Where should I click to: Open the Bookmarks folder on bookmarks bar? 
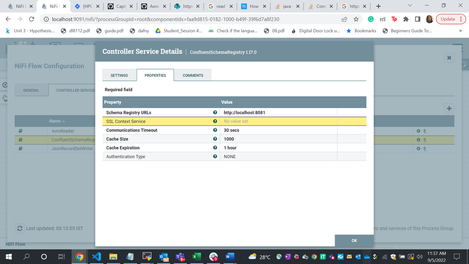tap(361, 31)
